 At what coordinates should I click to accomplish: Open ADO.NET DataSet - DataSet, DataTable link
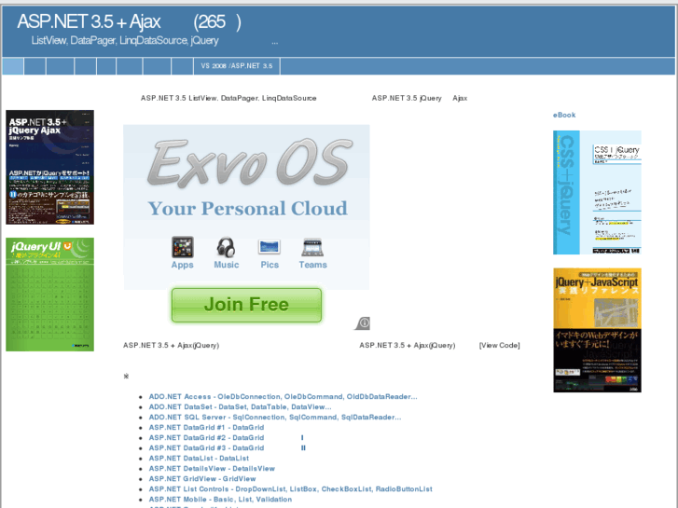(240, 406)
